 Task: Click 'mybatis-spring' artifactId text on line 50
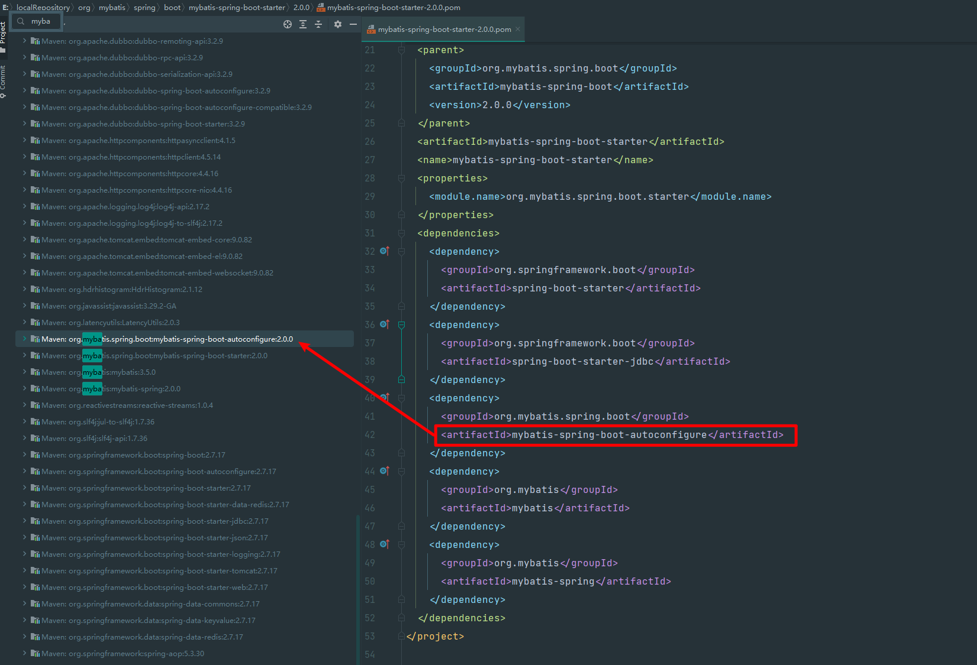click(x=553, y=582)
